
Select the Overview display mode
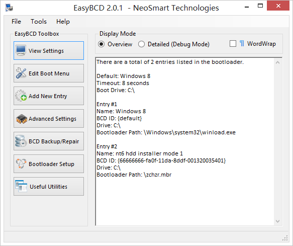click(x=102, y=44)
